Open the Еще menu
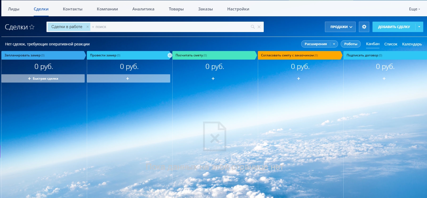The width and height of the screenshot is (427, 198). pyautogui.click(x=414, y=9)
